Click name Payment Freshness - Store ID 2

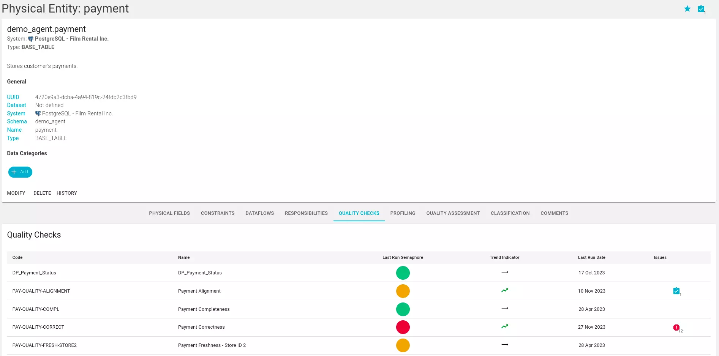212,345
